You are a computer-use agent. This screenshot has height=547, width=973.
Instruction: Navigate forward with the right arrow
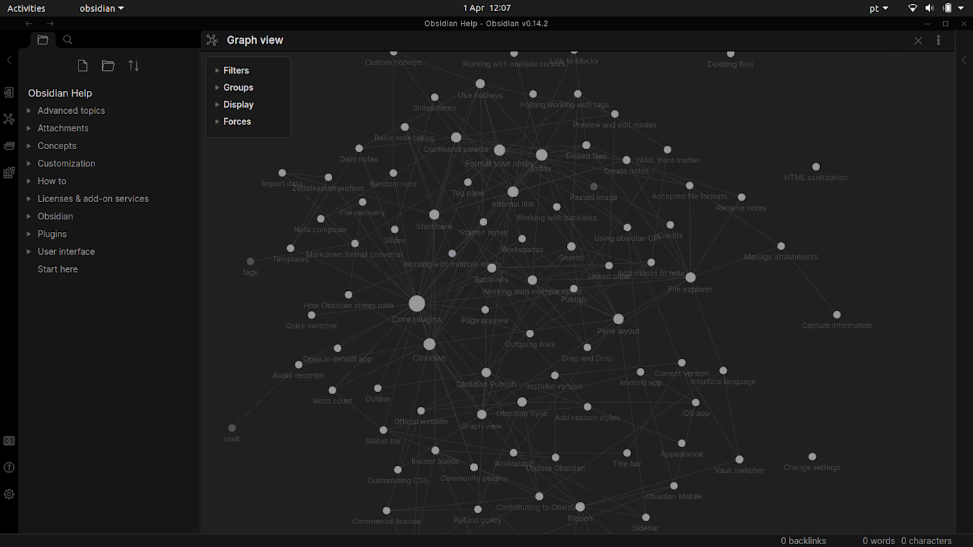[x=50, y=24]
